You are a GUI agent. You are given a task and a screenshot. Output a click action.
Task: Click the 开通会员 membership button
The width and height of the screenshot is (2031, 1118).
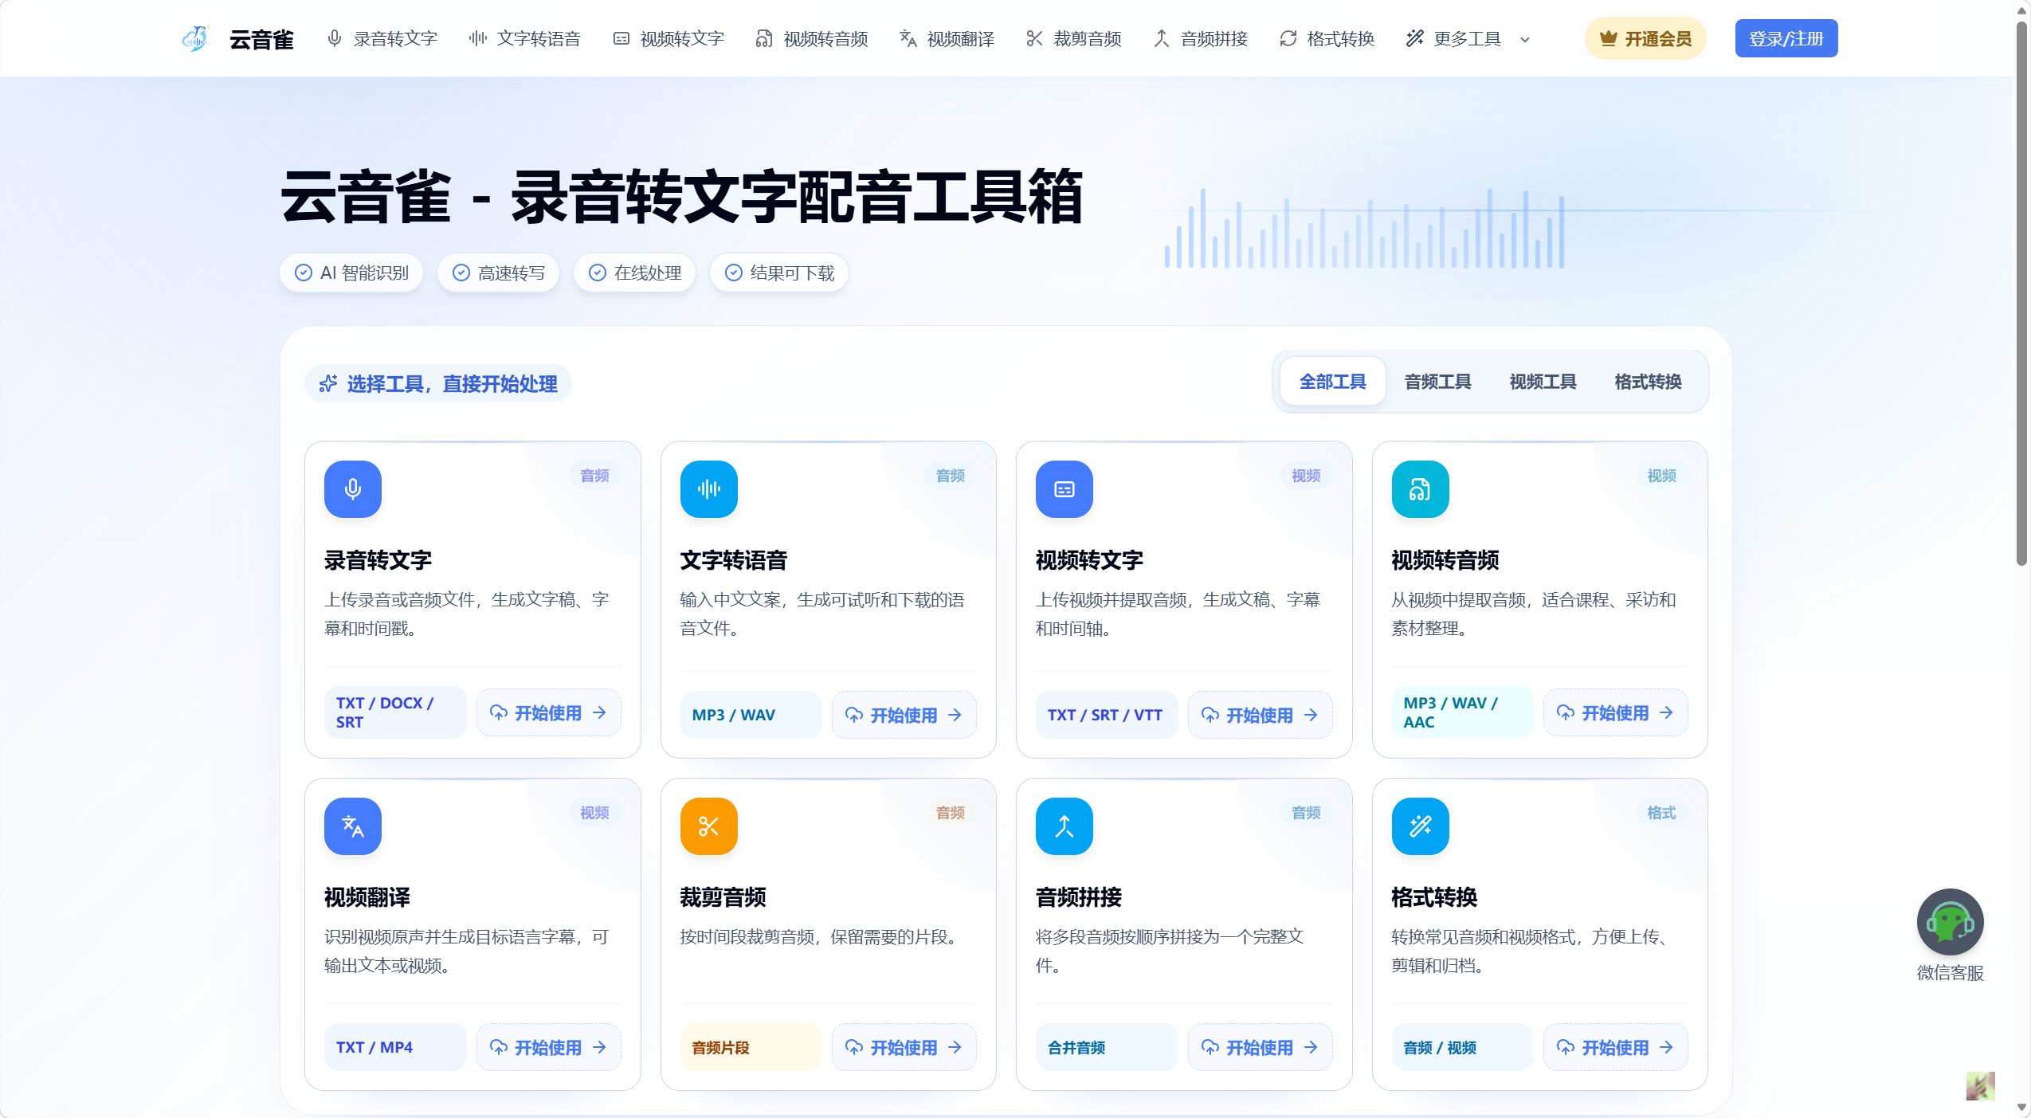click(x=1645, y=38)
